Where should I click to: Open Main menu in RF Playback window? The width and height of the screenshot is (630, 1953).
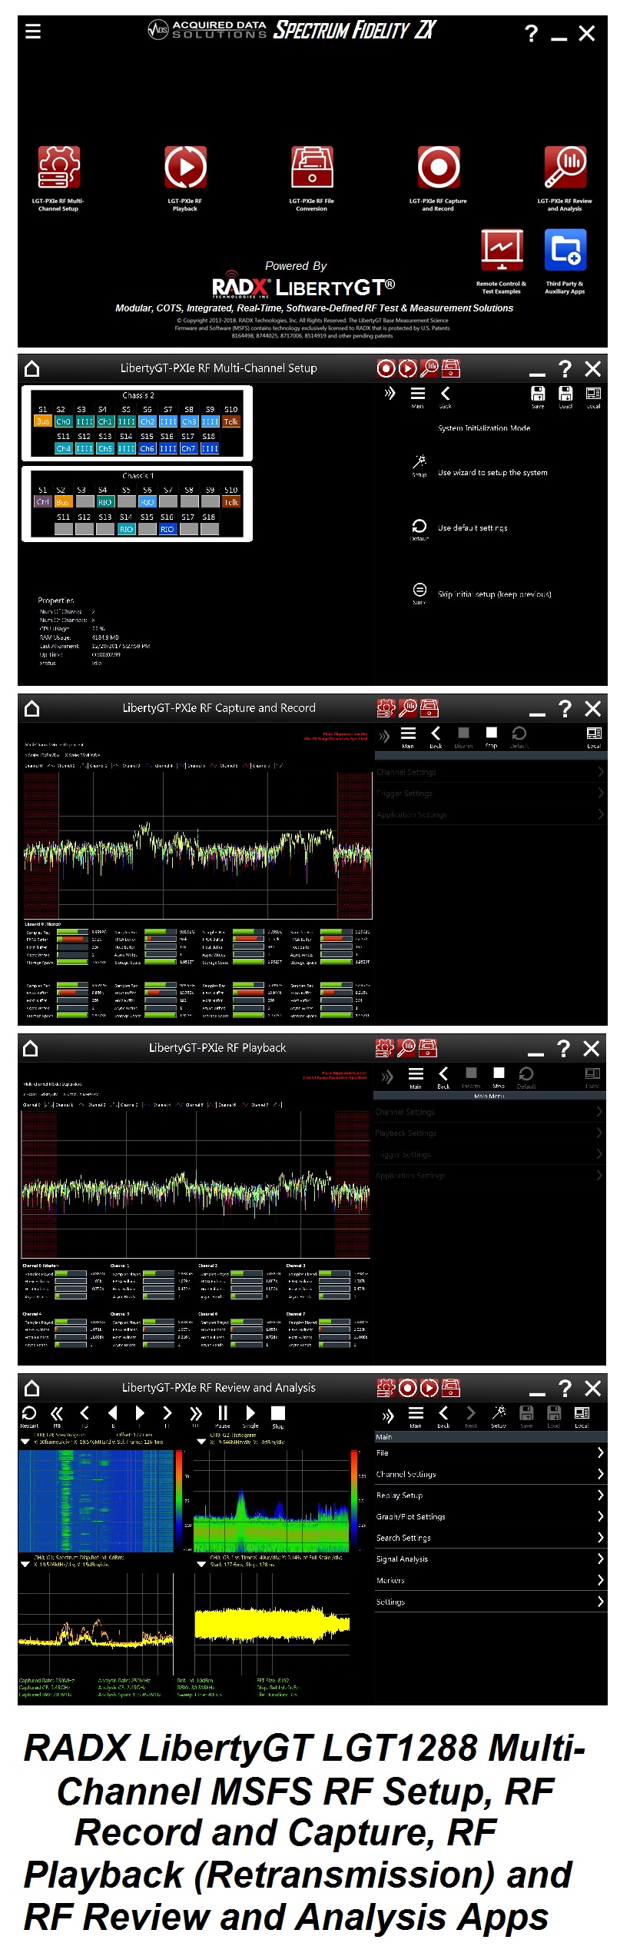416,1076
